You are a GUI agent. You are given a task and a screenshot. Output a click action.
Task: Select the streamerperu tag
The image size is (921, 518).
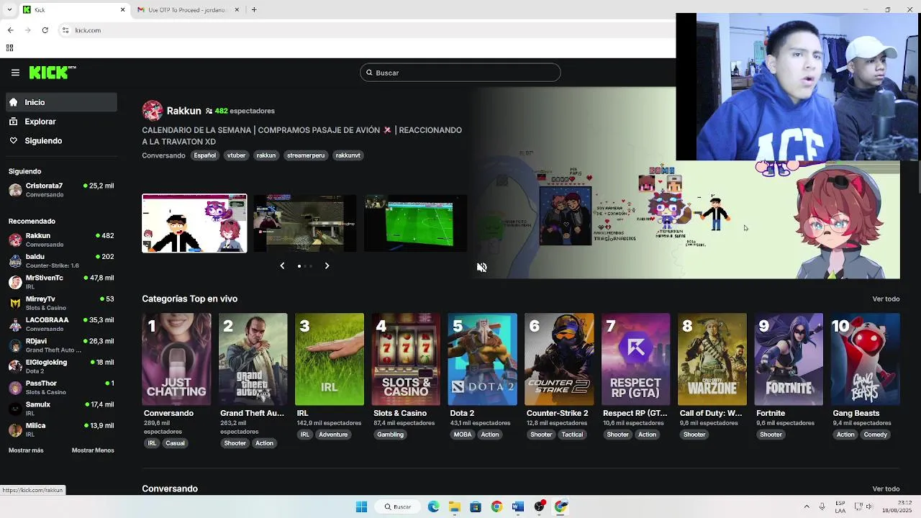point(306,155)
